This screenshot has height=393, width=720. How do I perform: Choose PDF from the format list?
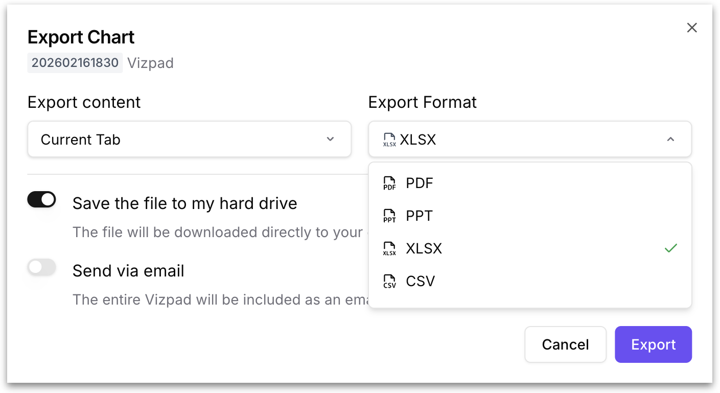click(x=420, y=183)
